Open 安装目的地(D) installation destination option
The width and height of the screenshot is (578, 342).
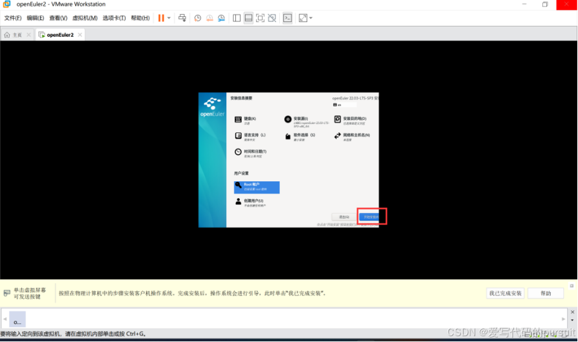(x=350, y=120)
